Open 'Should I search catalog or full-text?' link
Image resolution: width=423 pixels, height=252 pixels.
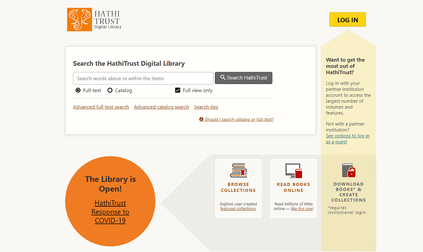coord(239,119)
